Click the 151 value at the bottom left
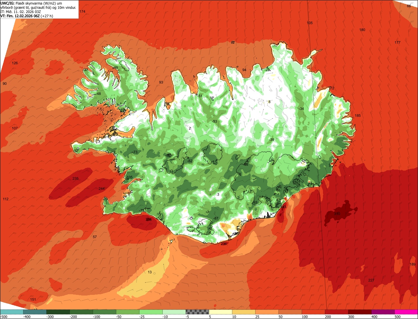The height and width of the screenshot is (319, 418). point(33,299)
